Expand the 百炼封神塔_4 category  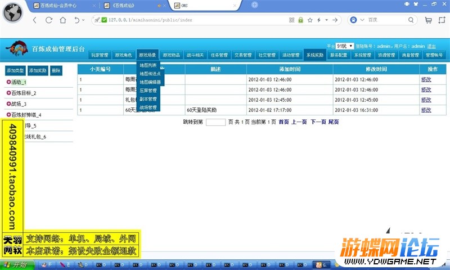pyautogui.click(x=8, y=115)
